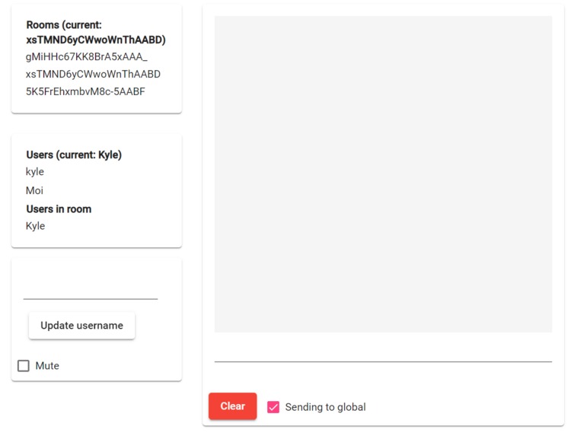Image resolution: width=574 pixels, height=436 pixels.
Task: Click the red Clear button
Action: click(x=232, y=406)
